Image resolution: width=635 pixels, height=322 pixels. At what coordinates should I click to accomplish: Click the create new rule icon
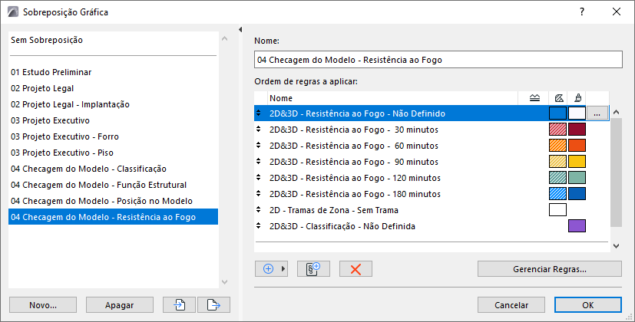318,269
